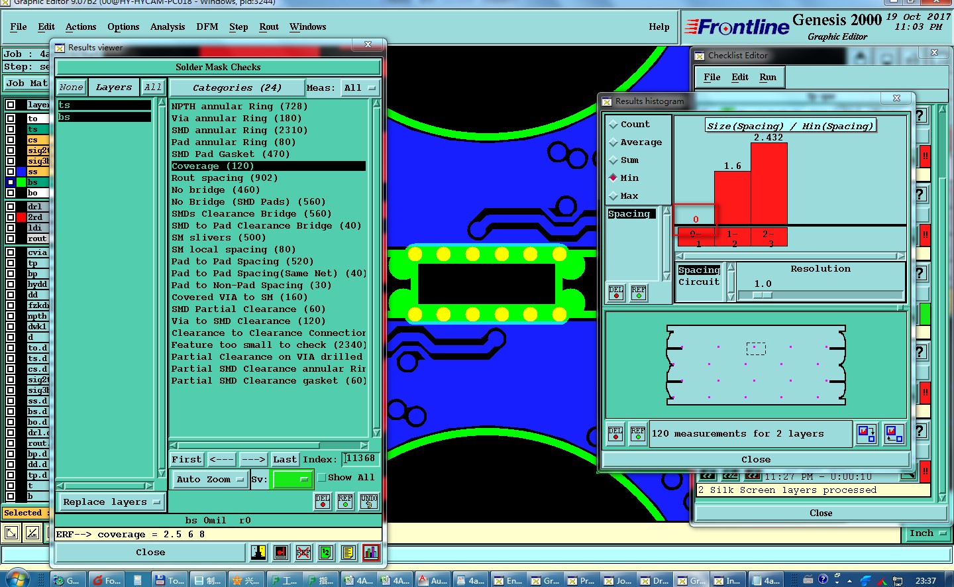Open the DFM menu
This screenshot has width=954, height=587.
[x=207, y=27]
